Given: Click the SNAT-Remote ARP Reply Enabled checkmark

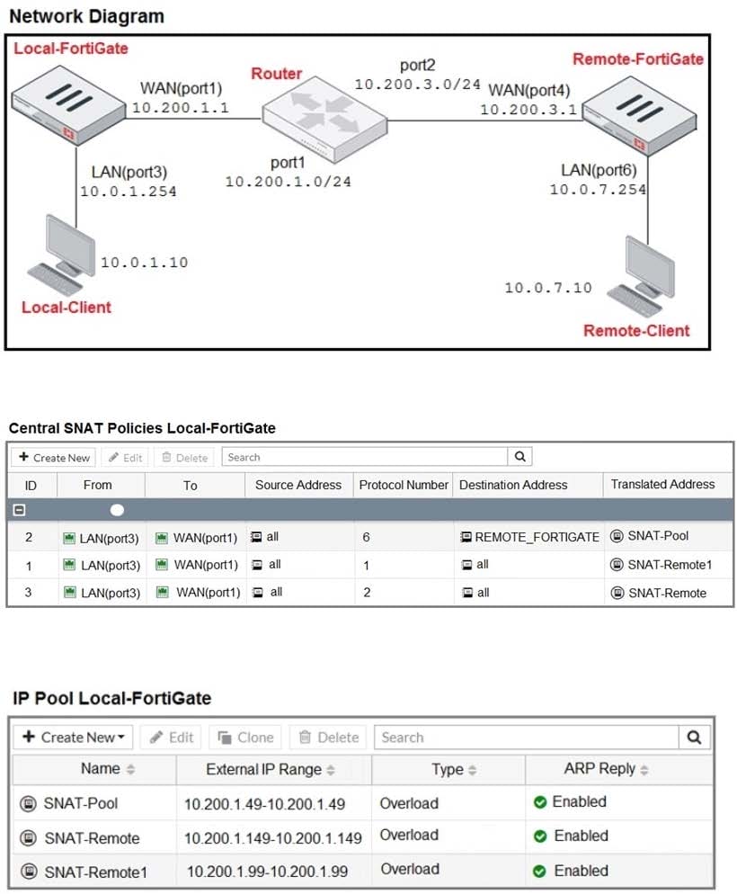Looking at the screenshot, I should pos(540,836).
